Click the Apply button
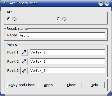Viewport: 112px width, 96px height. pyautogui.click(x=49, y=85)
